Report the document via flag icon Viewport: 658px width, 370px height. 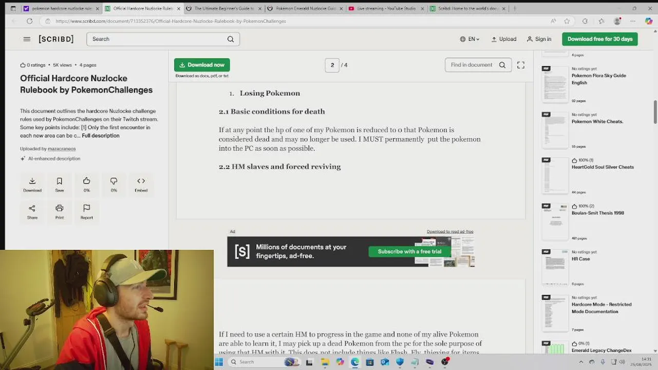(87, 211)
